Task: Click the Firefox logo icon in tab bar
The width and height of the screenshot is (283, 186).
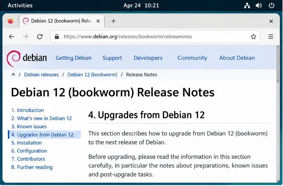Action: coord(11,21)
